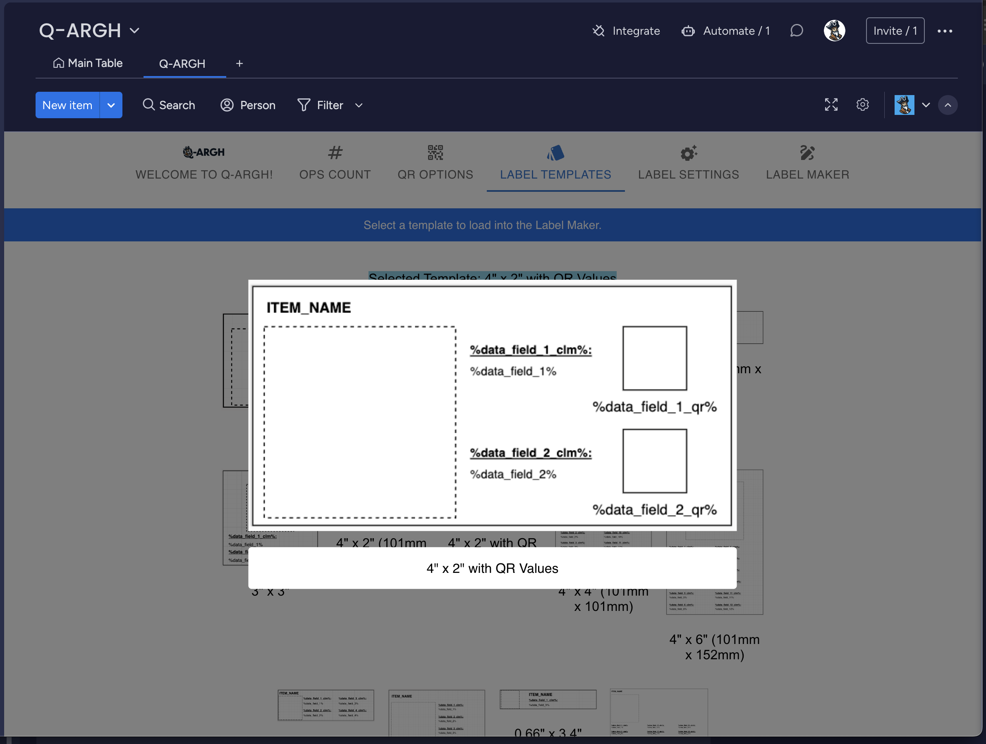Click the Person filter button label

pos(258,105)
